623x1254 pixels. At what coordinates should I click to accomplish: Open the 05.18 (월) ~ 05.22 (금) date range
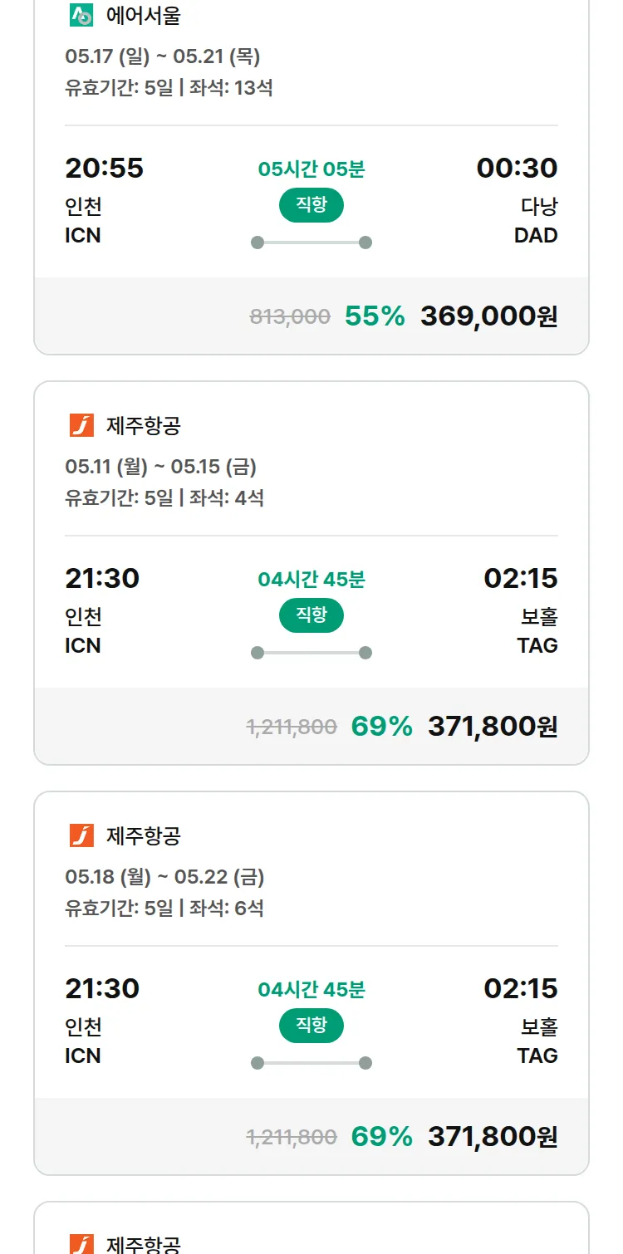click(x=164, y=877)
